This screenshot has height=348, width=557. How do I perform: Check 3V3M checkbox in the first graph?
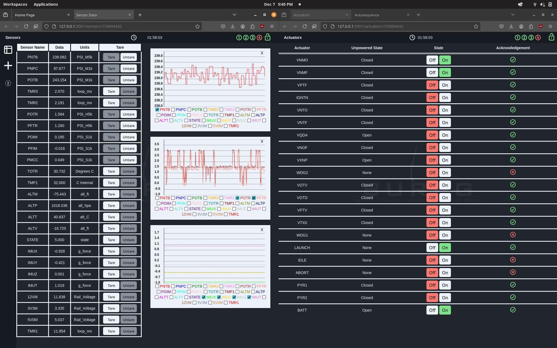[194, 126]
